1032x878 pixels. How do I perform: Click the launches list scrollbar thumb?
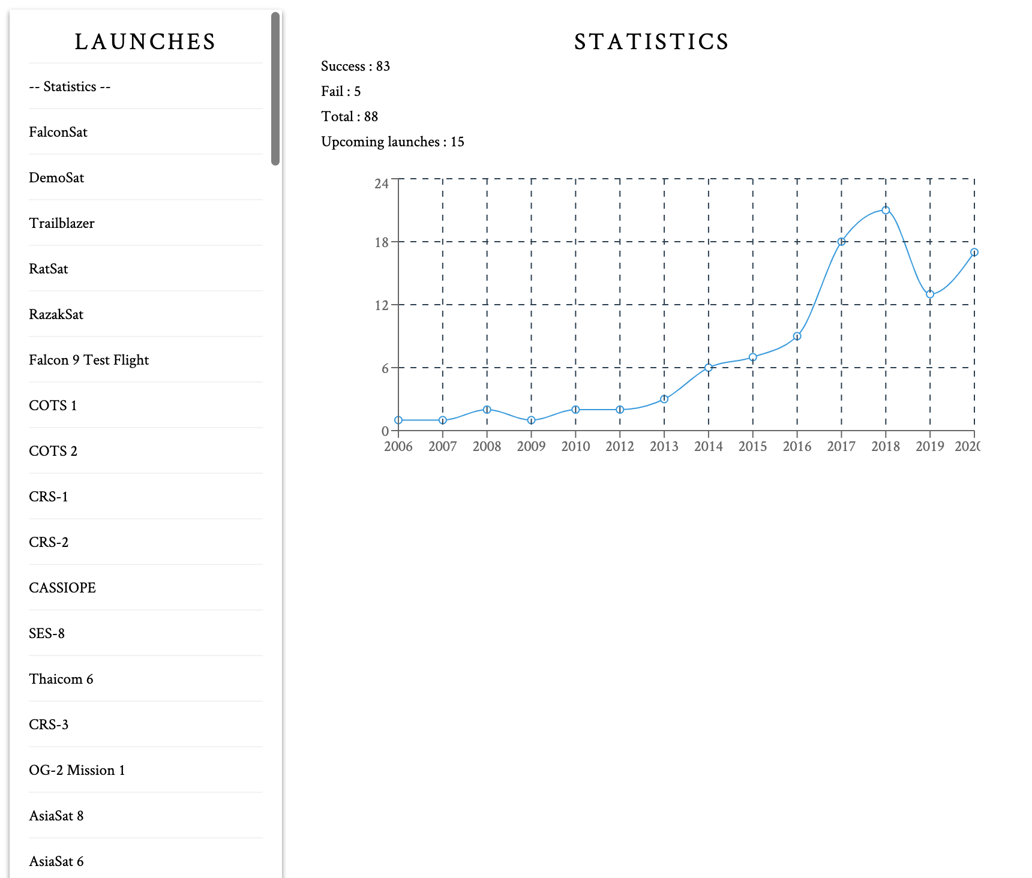click(x=275, y=89)
